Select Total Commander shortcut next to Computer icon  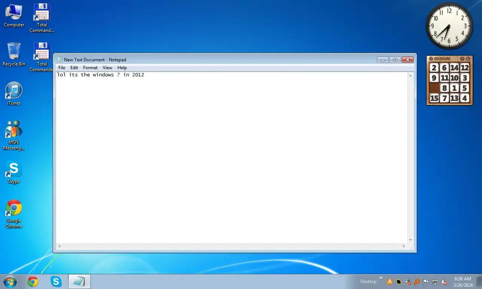point(42,18)
